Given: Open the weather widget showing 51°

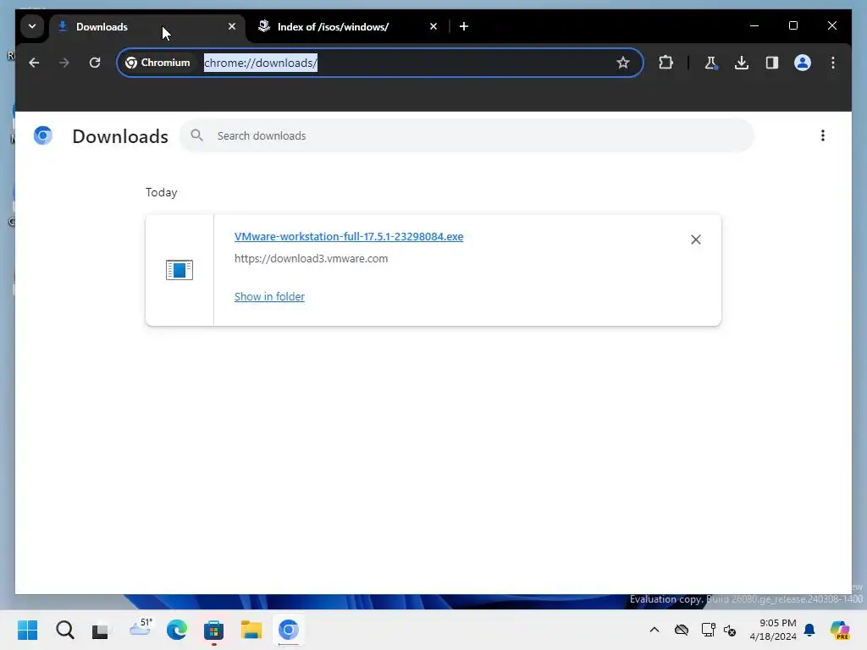Looking at the screenshot, I should click(141, 629).
